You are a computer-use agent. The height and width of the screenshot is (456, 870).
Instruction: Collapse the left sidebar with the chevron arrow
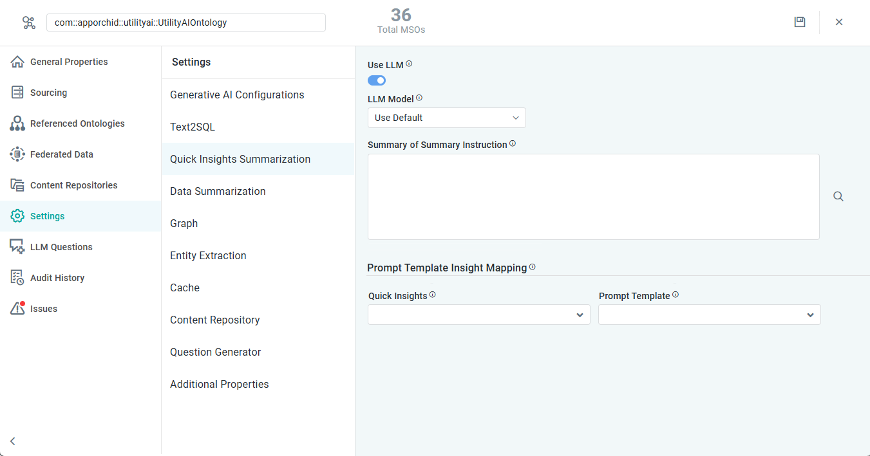click(13, 441)
